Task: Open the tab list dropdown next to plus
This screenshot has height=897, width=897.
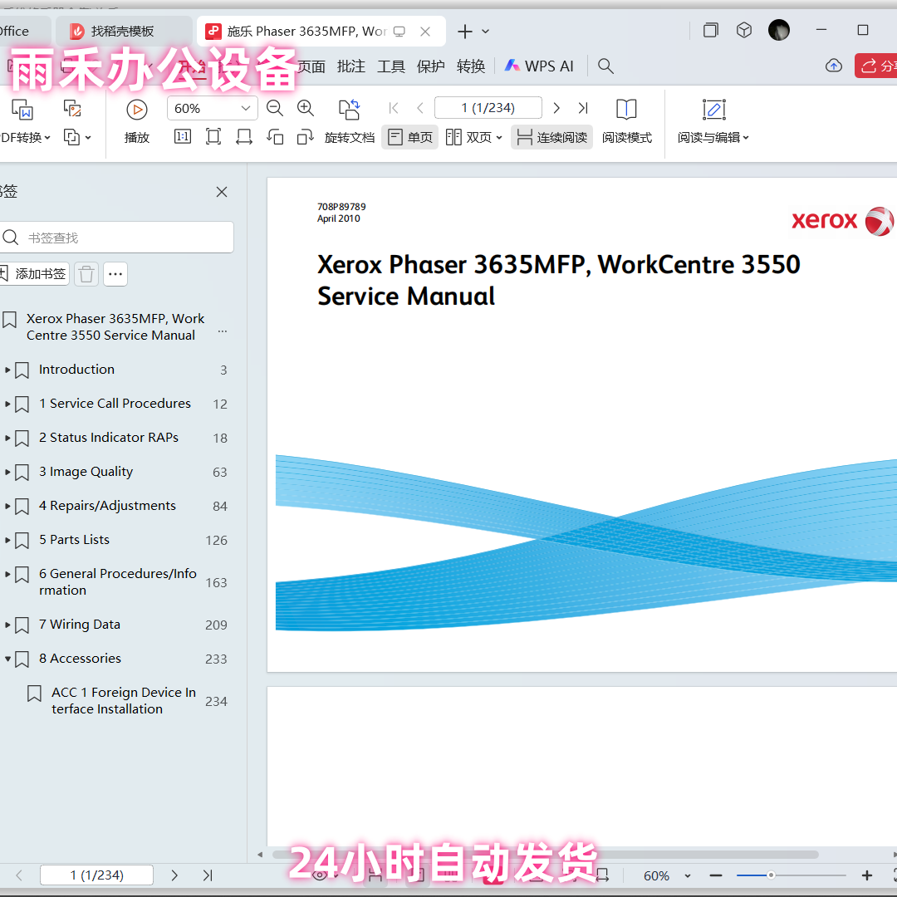Action: (485, 32)
